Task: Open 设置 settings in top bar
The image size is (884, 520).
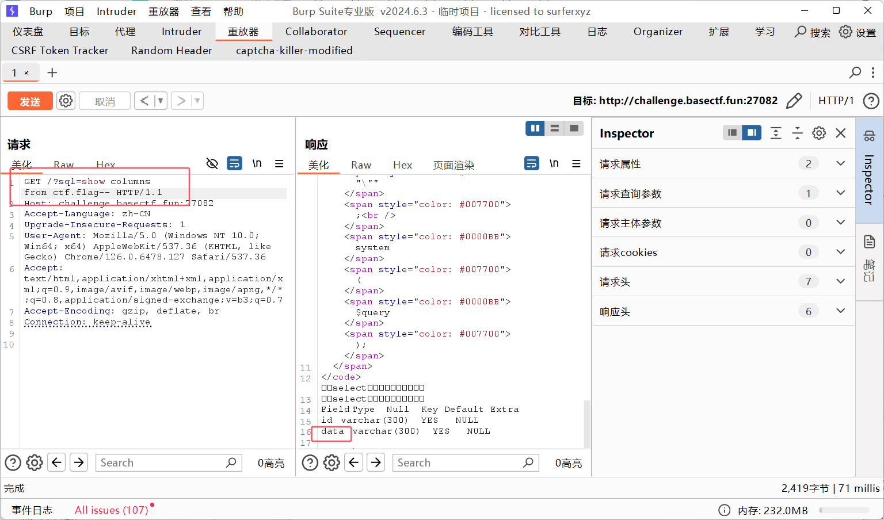Action: point(858,32)
